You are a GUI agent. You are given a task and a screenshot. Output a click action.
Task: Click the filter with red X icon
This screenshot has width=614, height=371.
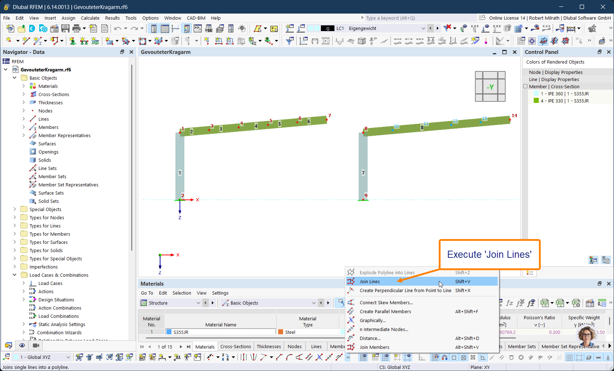coord(447,28)
